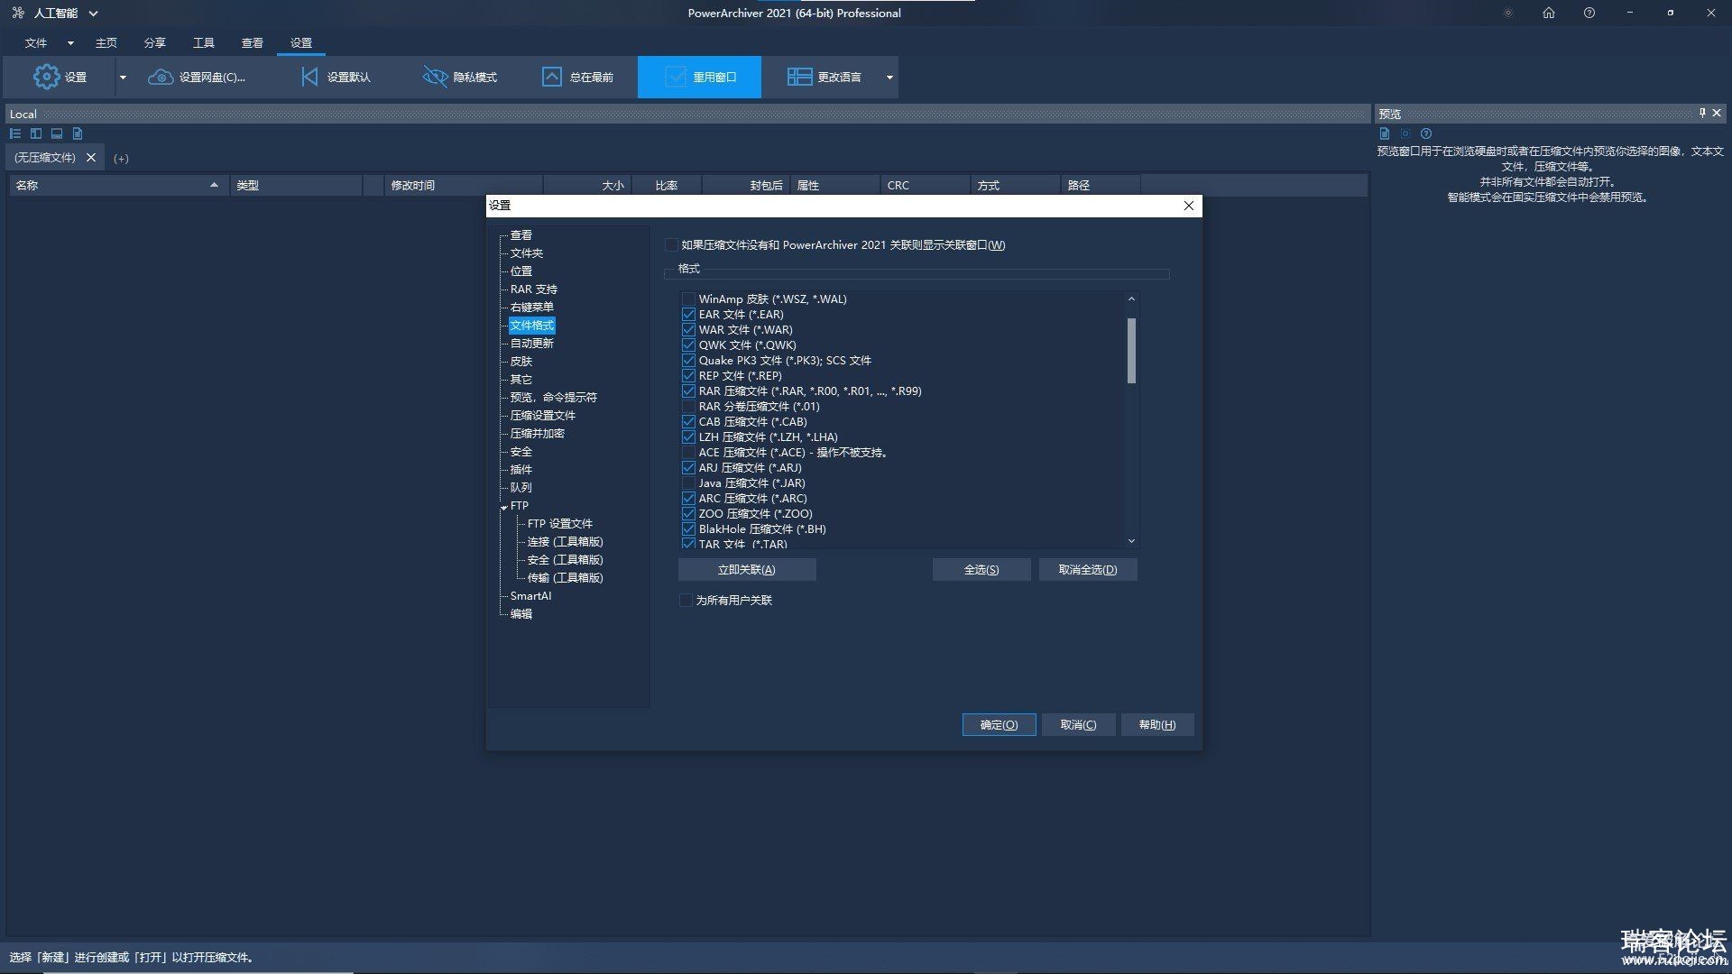Click the home icon in title bar
The width and height of the screenshot is (1732, 974).
click(x=1549, y=13)
